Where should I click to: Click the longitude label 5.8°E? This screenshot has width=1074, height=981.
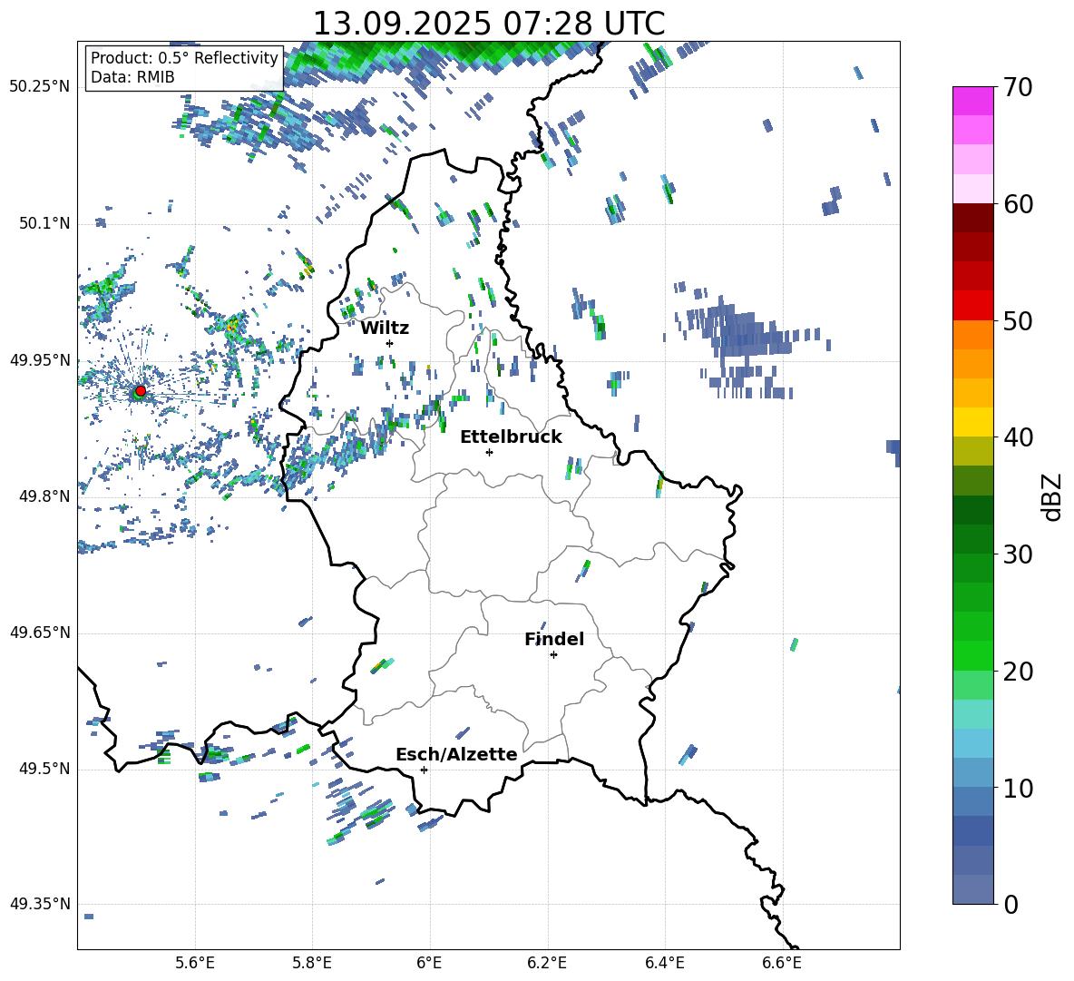click(312, 963)
